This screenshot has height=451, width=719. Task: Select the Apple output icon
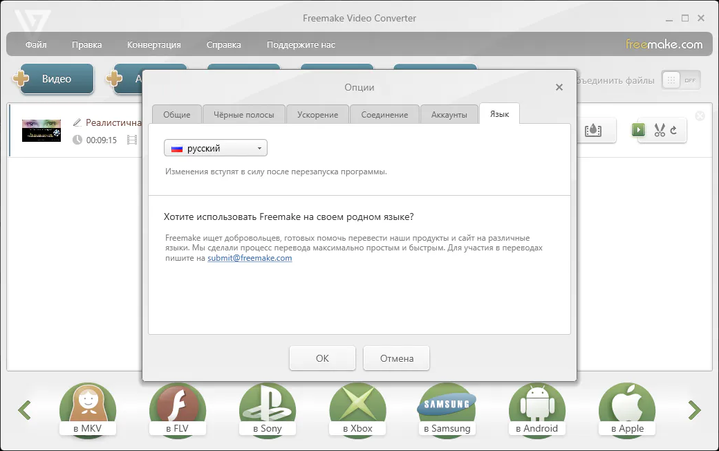(627, 409)
